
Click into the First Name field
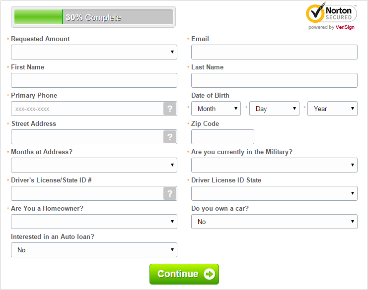(x=94, y=80)
